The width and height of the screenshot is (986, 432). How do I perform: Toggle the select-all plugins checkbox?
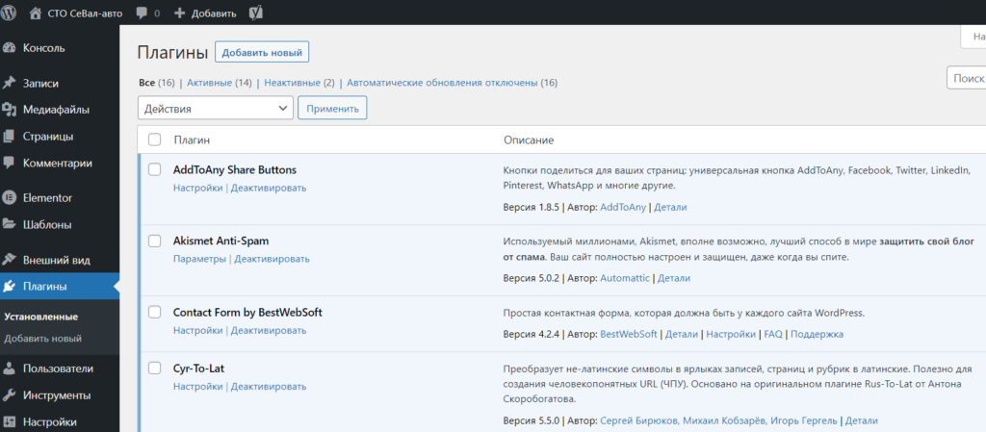coord(154,140)
